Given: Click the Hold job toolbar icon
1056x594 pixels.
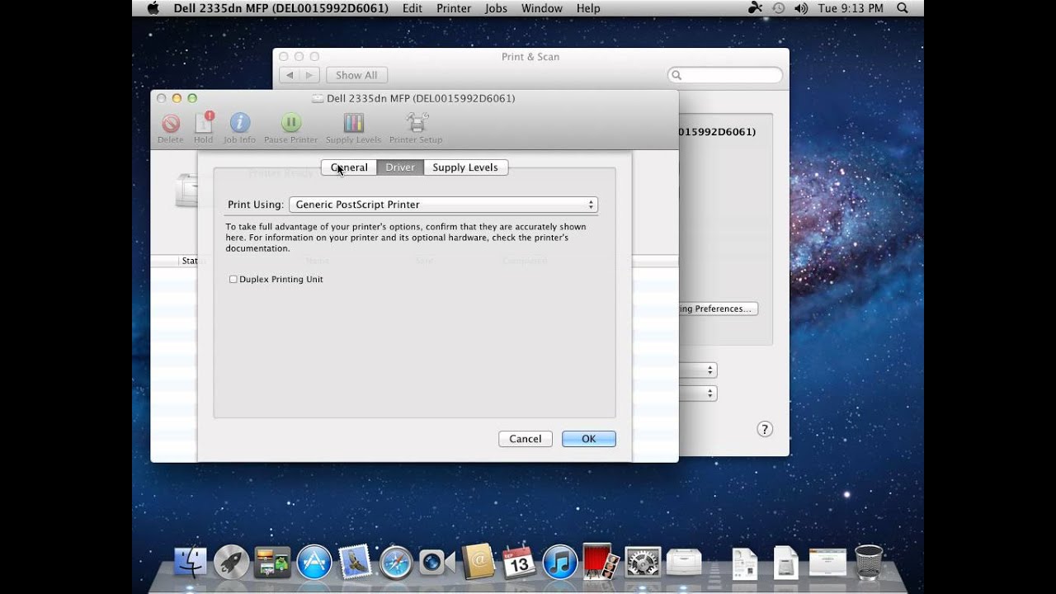Looking at the screenshot, I should point(204,123).
